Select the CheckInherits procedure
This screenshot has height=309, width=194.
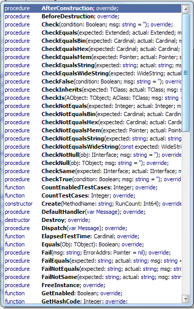92,90
